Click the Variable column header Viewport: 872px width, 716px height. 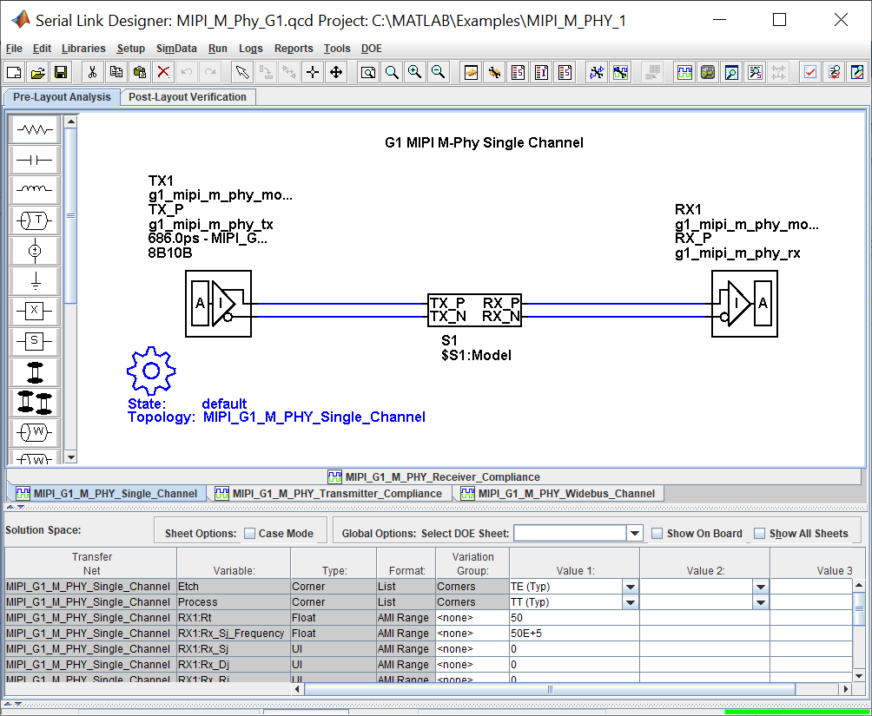[234, 563]
